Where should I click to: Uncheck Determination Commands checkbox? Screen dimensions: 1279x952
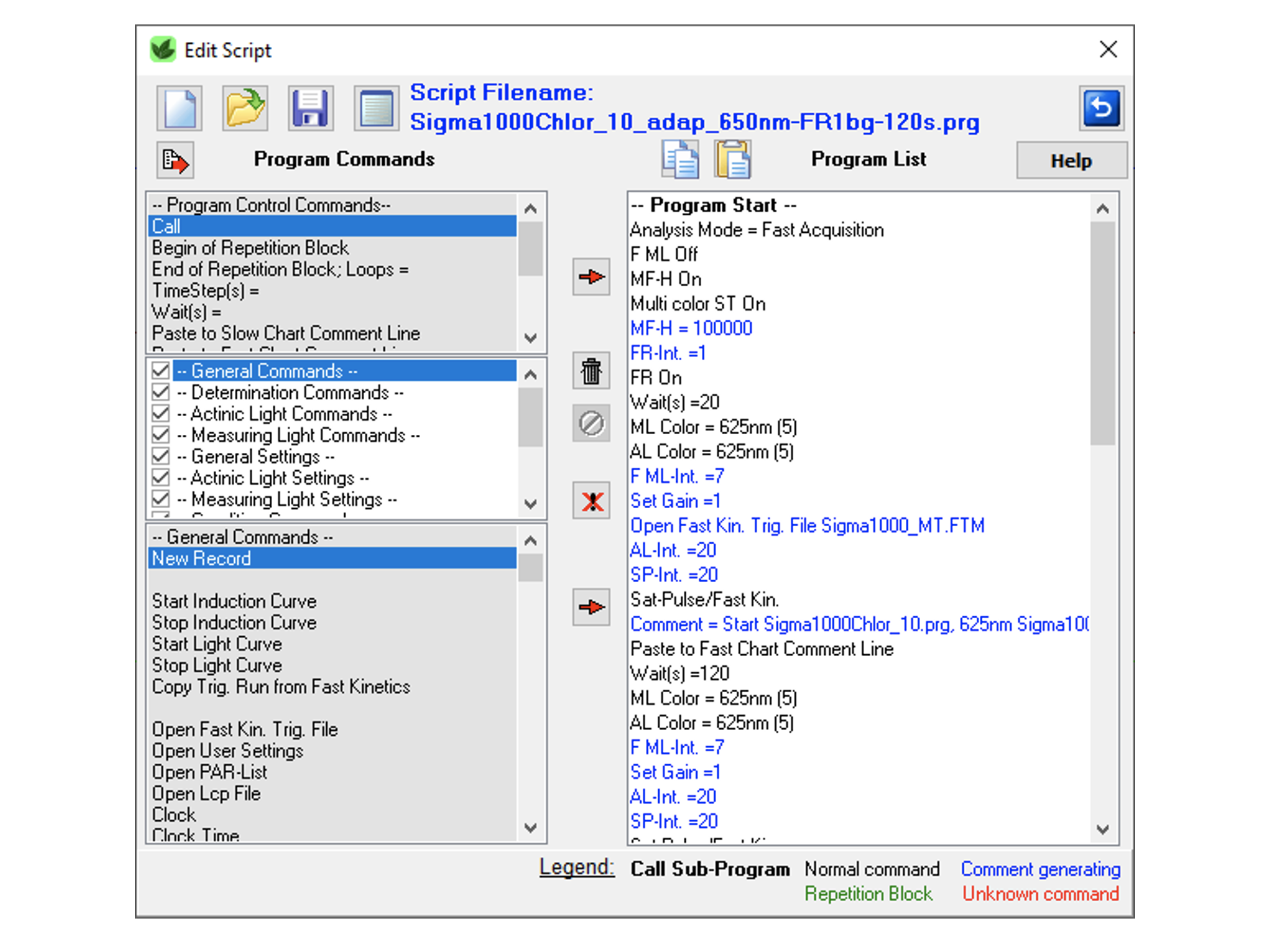click(x=161, y=392)
